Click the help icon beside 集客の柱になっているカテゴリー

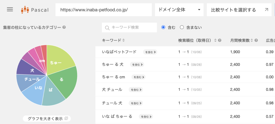pos(64,27)
